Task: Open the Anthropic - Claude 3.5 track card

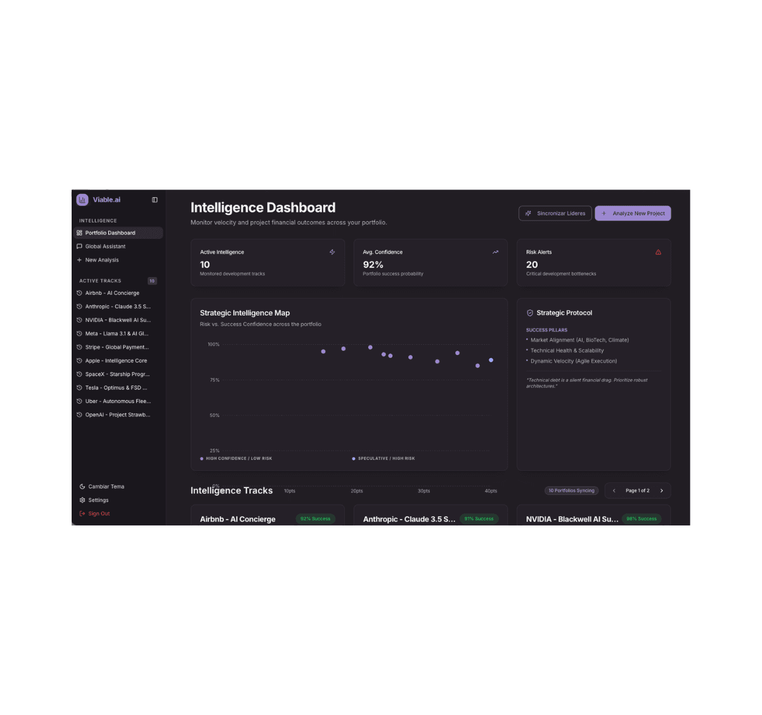Action: [x=430, y=515]
